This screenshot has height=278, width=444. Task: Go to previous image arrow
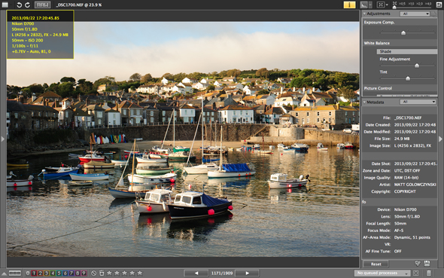click(196, 273)
